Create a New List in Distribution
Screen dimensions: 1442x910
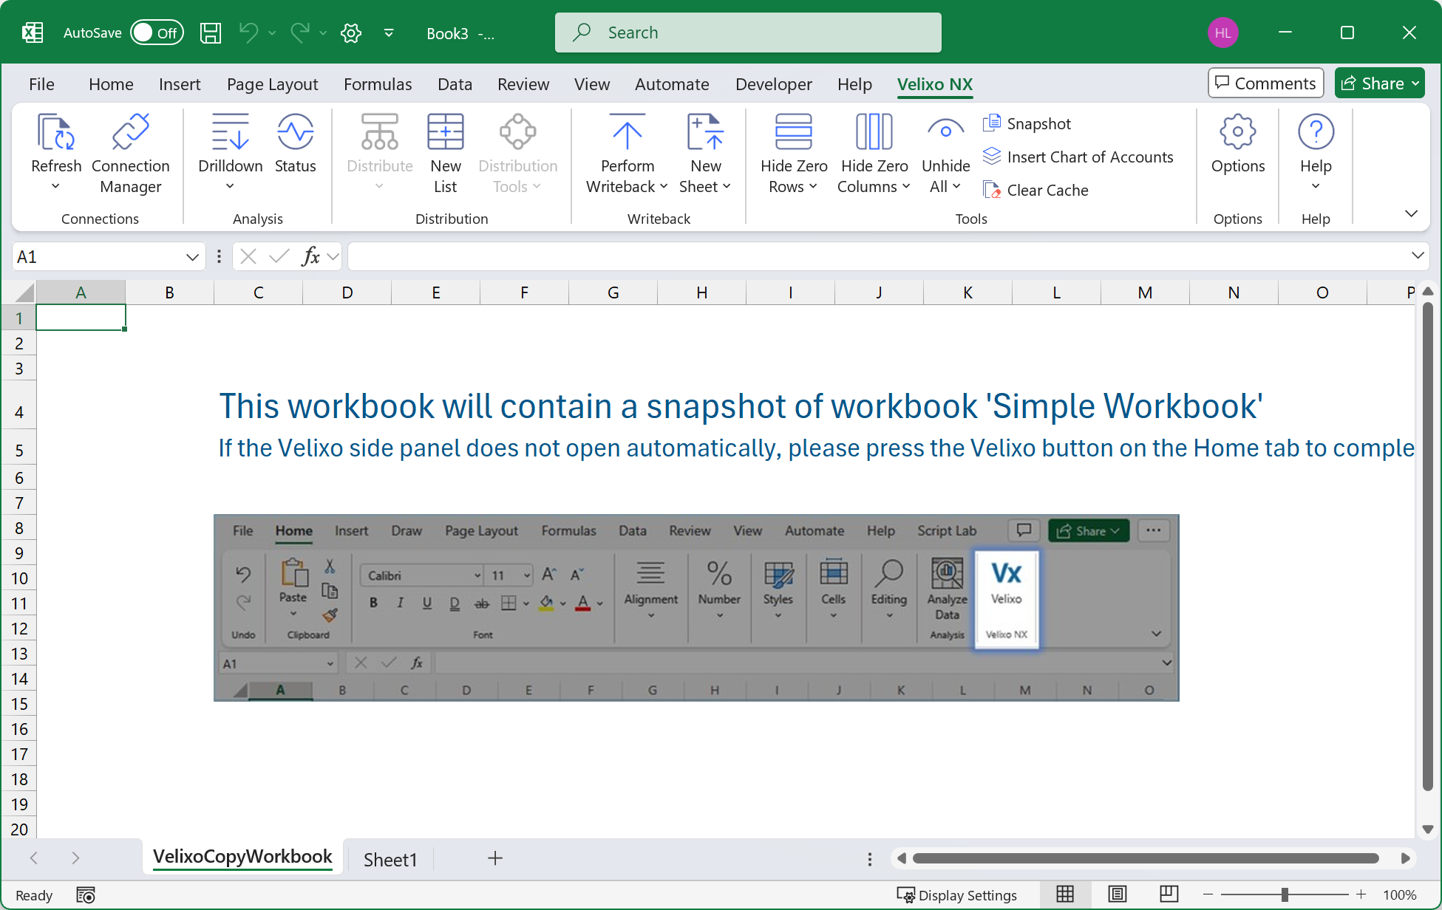pyautogui.click(x=445, y=154)
